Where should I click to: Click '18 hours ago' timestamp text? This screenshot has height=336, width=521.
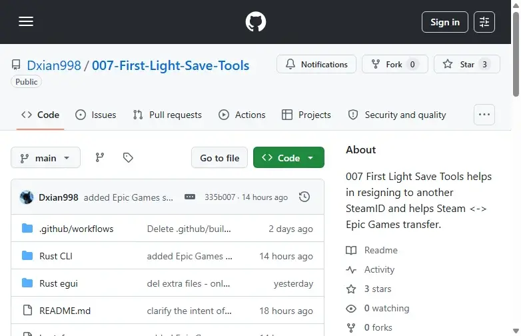(x=286, y=311)
